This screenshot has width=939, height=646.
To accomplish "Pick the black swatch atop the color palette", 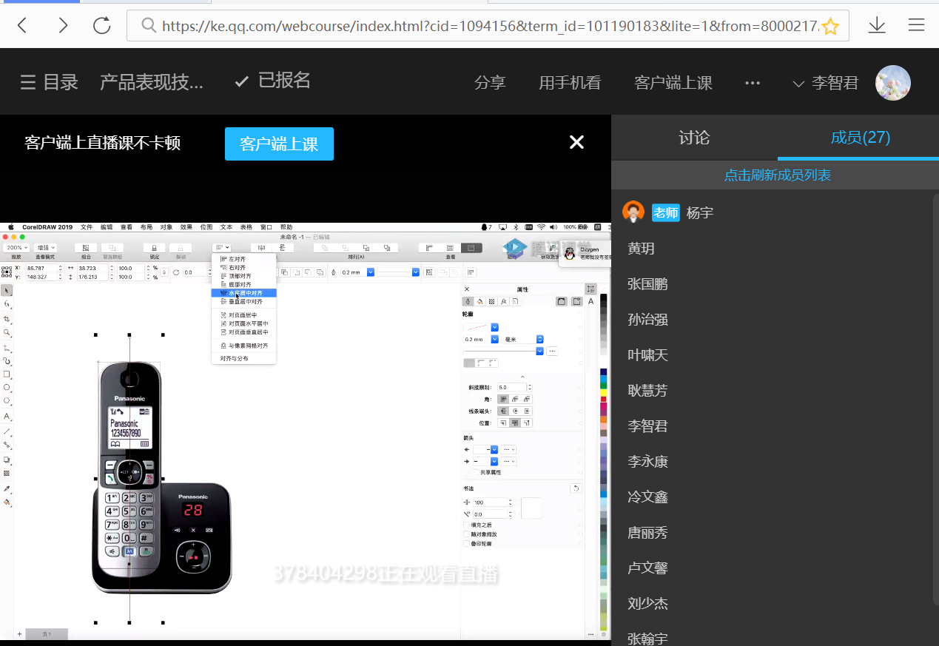I will (604, 298).
